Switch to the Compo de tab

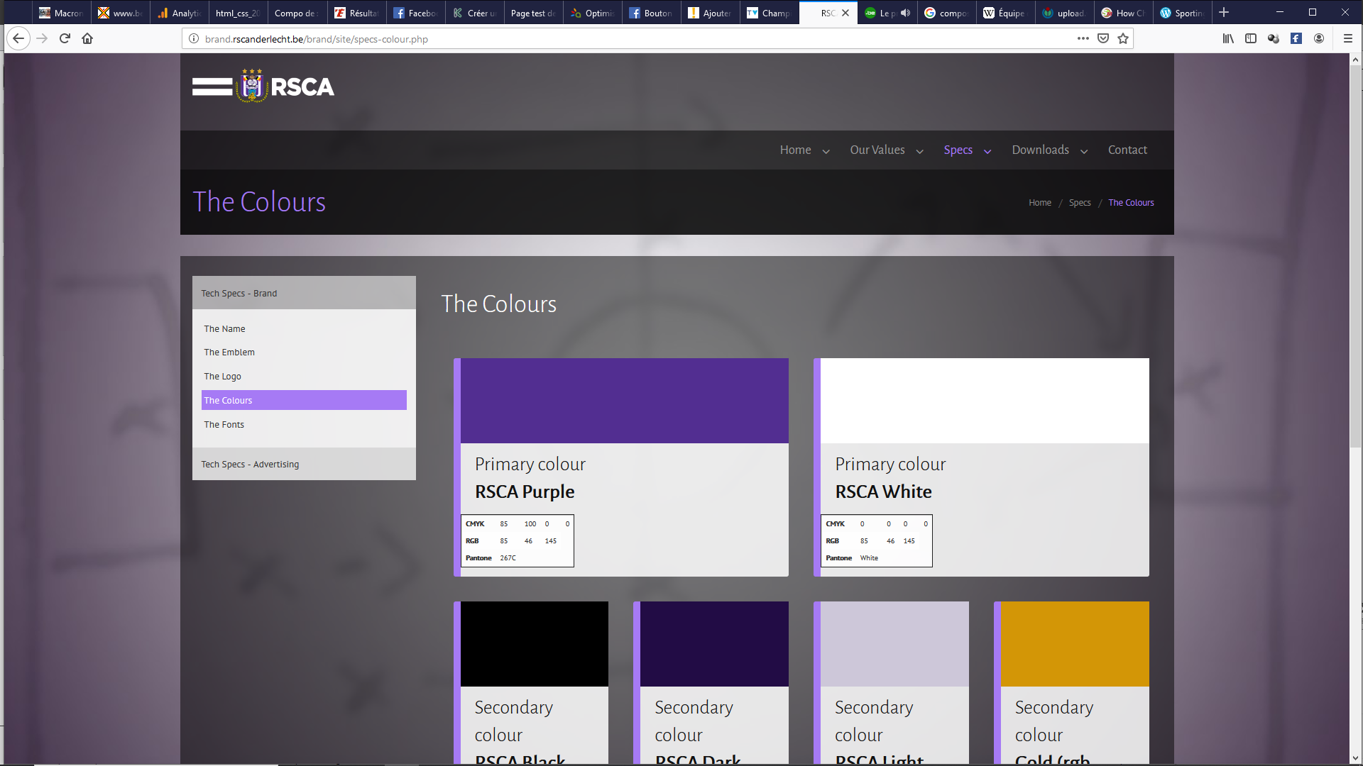pyautogui.click(x=297, y=13)
